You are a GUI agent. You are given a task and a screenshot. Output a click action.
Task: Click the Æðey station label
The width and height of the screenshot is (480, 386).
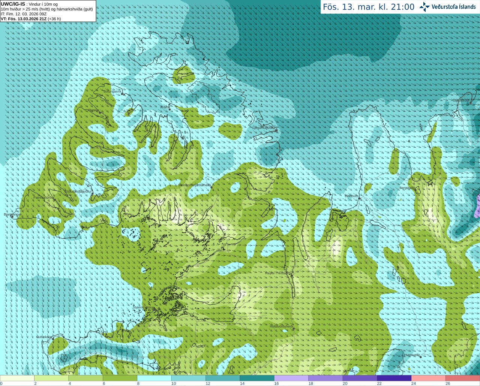tap(164, 107)
